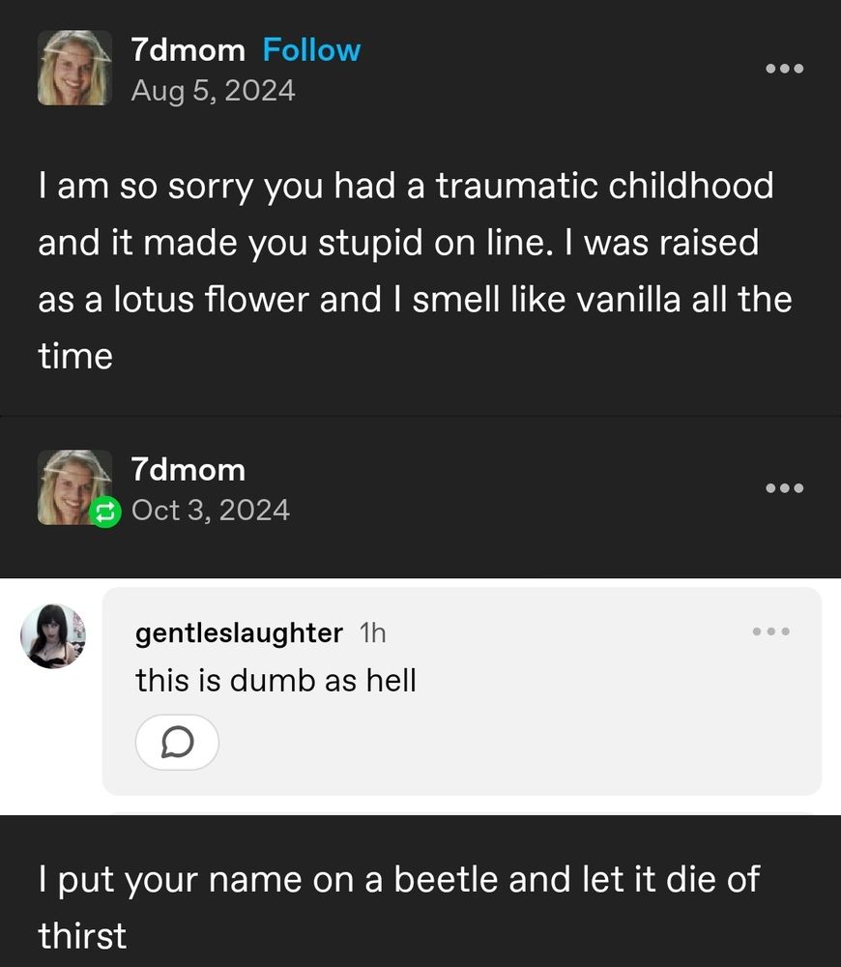Open 7dmom's avatar on the Aug 5 post

click(x=74, y=68)
